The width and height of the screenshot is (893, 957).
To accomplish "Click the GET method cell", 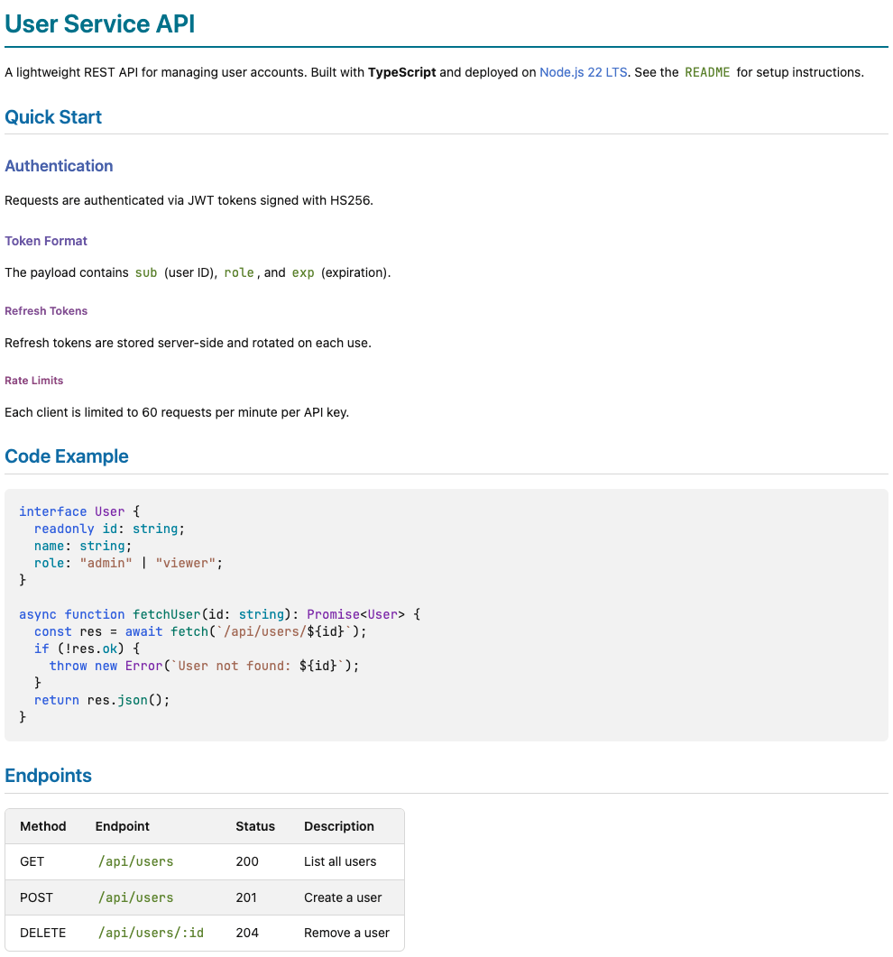I will point(32,861).
